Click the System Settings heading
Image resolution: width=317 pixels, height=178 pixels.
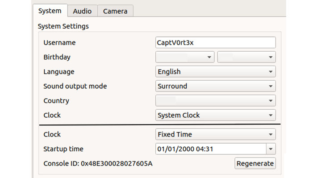[63, 26]
